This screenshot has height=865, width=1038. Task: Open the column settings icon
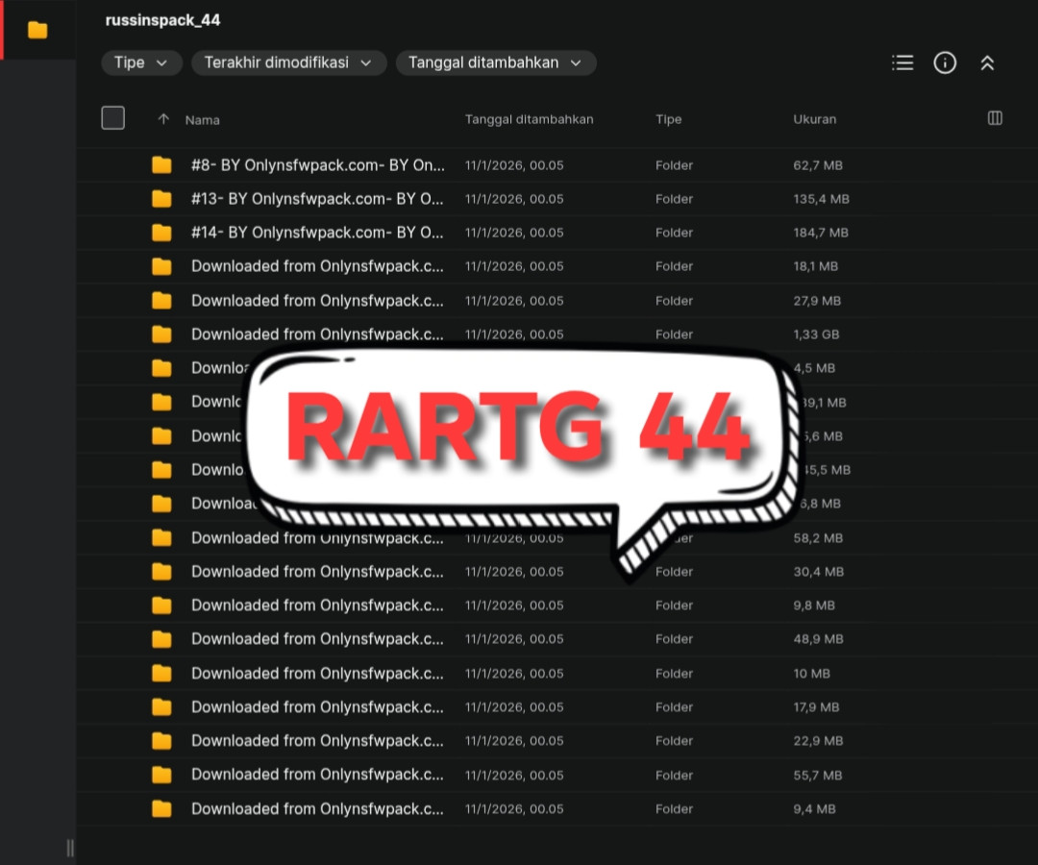pos(995,118)
